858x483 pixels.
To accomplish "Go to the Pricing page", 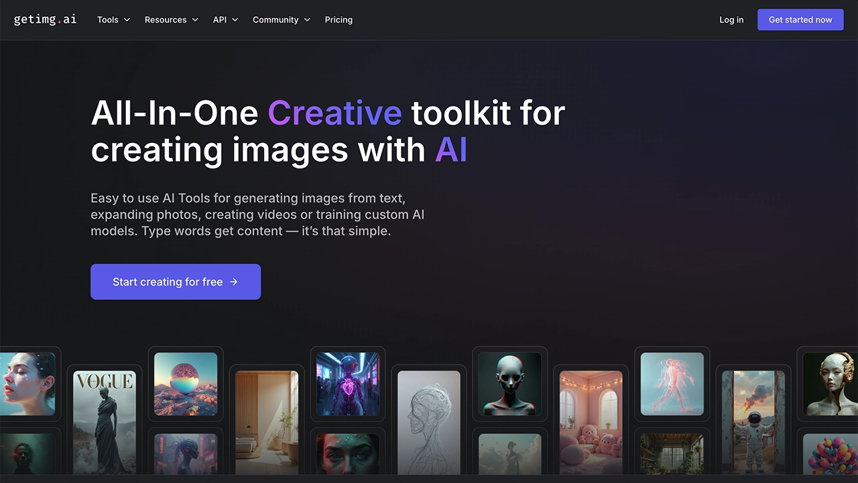I will point(339,19).
